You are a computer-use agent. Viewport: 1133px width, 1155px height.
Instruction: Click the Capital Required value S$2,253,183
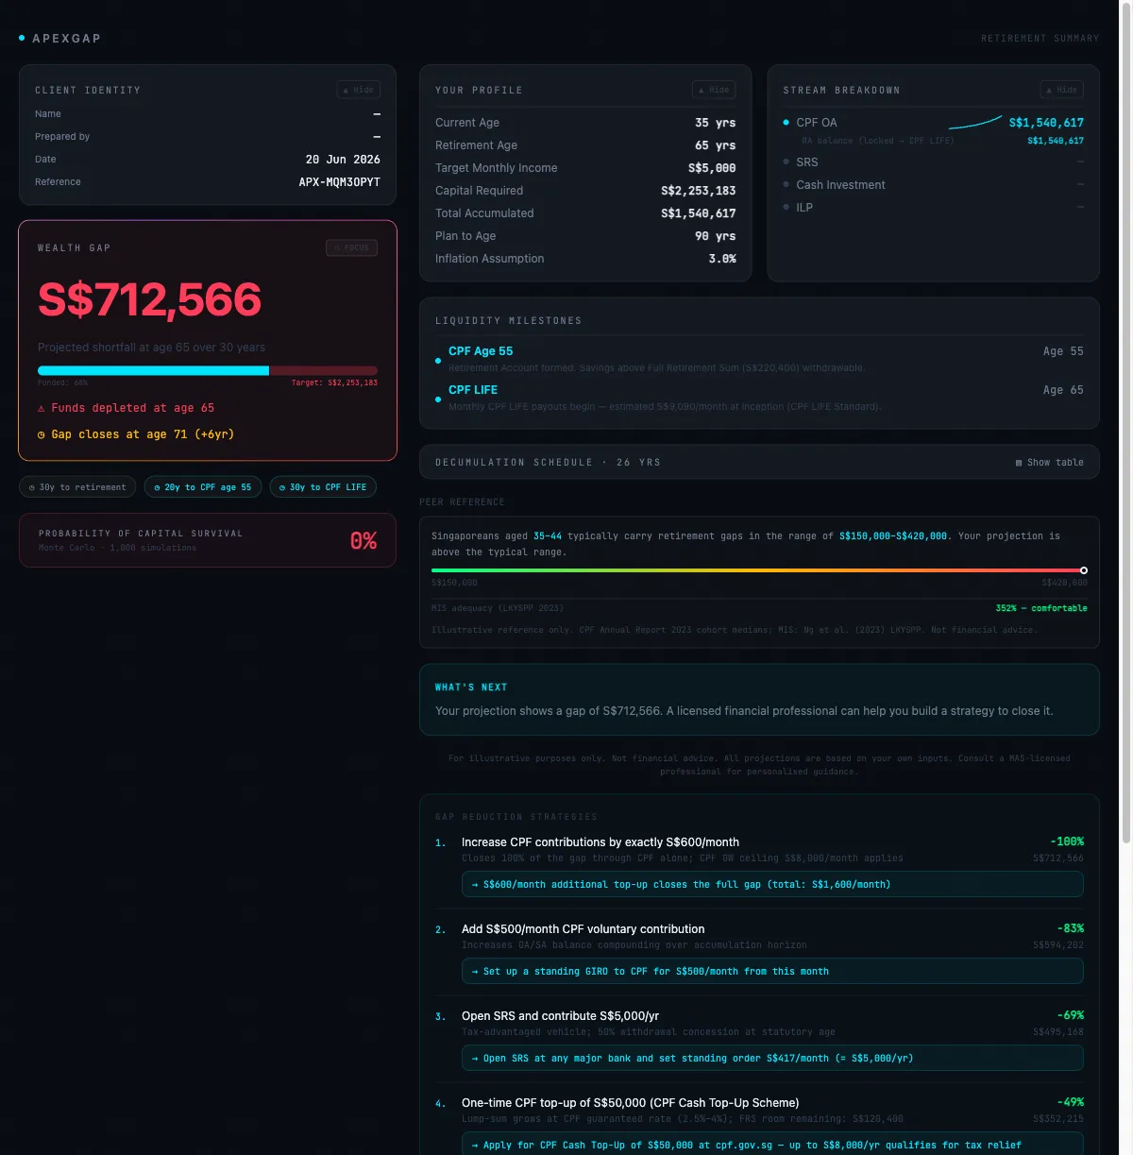click(x=699, y=191)
